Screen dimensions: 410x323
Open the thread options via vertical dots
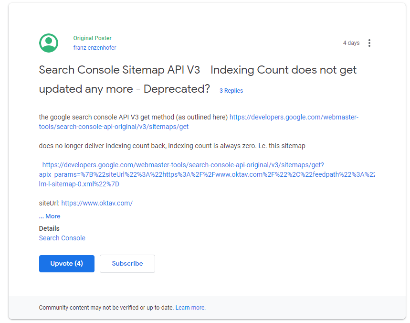click(369, 43)
